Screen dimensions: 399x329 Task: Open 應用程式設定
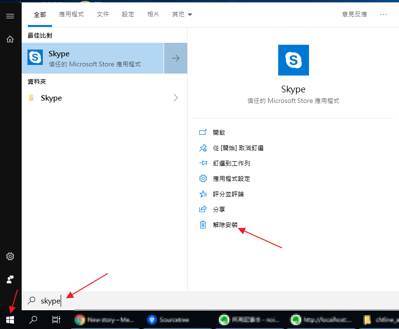coord(232,179)
